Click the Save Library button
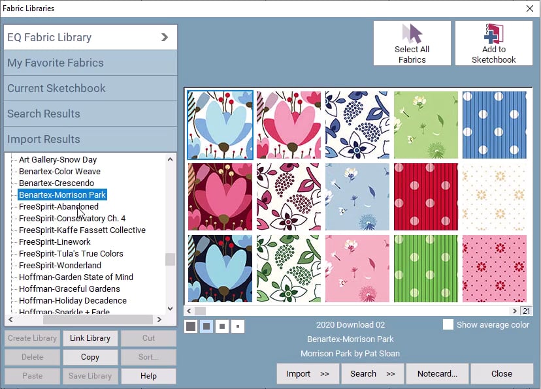The image size is (541, 389). click(x=90, y=376)
